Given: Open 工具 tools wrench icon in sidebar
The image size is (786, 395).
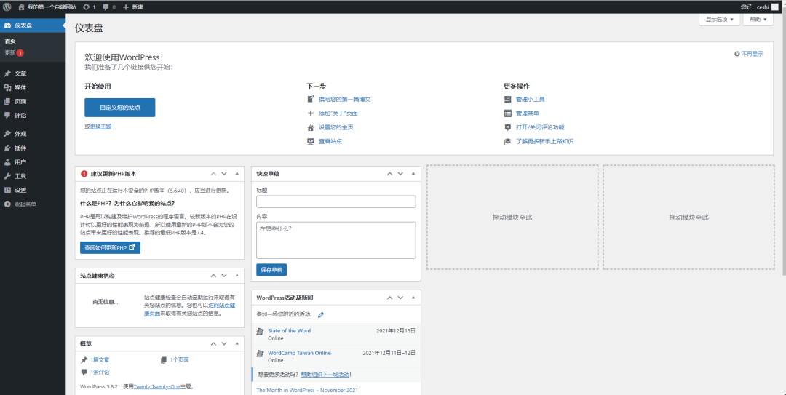Looking at the screenshot, I should [7, 176].
